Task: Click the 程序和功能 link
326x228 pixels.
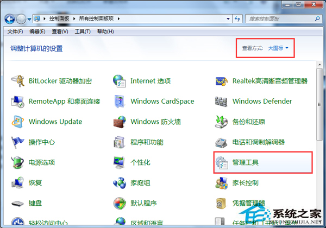Action: pyautogui.click(x=147, y=142)
